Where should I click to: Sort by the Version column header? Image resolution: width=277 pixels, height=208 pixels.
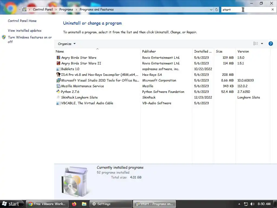[x=253, y=51]
